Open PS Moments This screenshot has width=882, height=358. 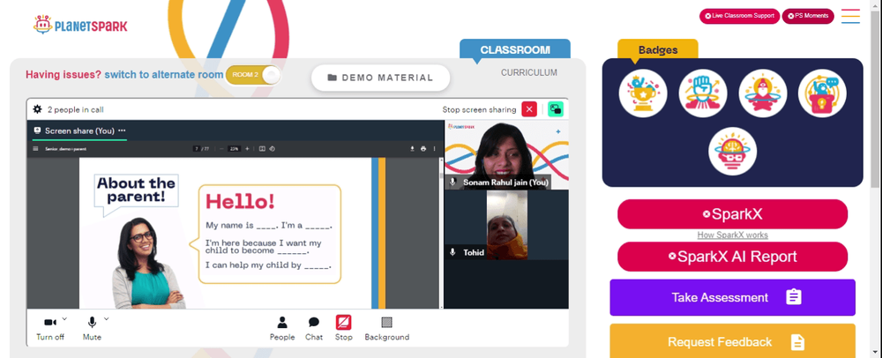pyautogui.click(x=808, y=16)
